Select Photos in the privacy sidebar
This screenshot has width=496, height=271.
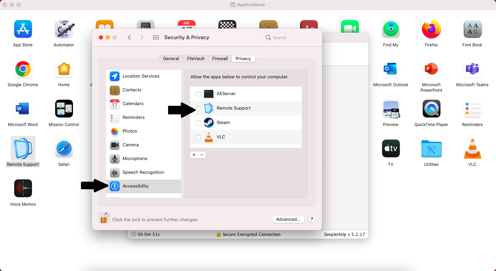click(144, 131)
